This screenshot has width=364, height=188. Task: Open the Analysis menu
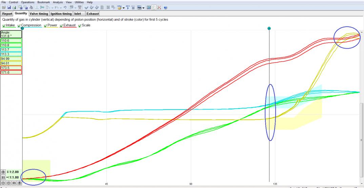(58, 2)
